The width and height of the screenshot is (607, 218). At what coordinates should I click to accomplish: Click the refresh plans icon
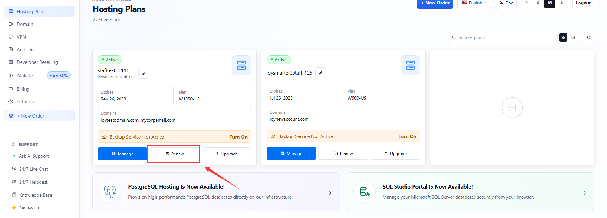pos(588,37)
